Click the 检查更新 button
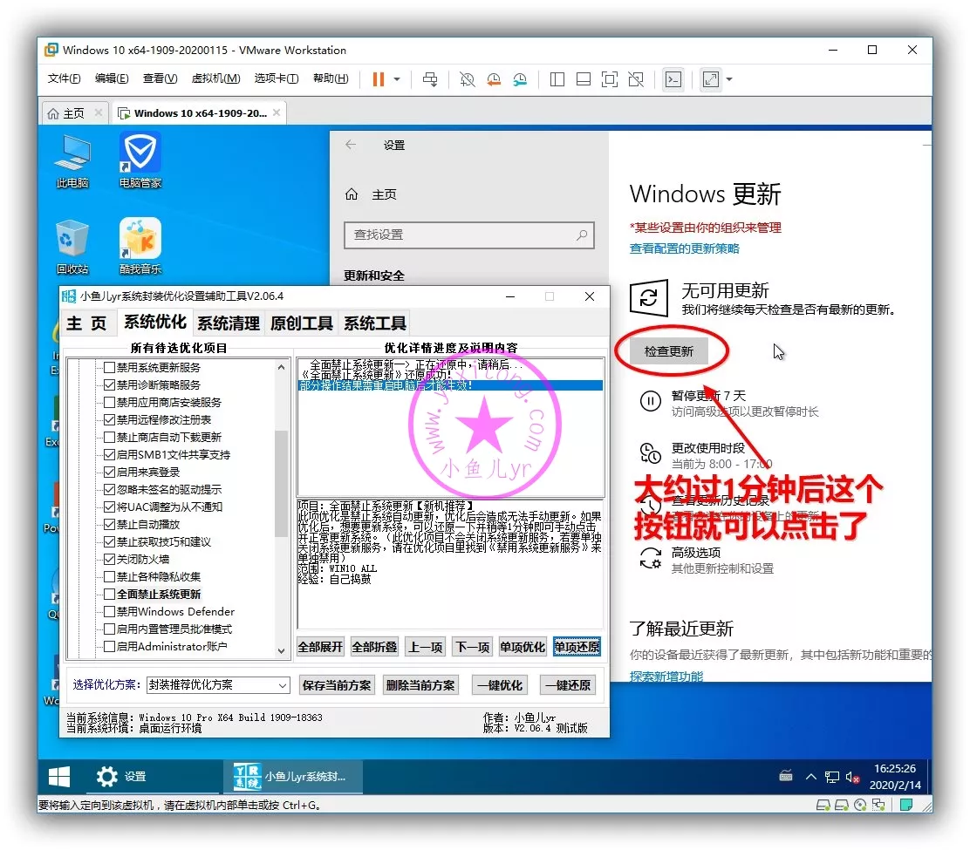Viewport: 970px width, 850px height. [669, 351]
